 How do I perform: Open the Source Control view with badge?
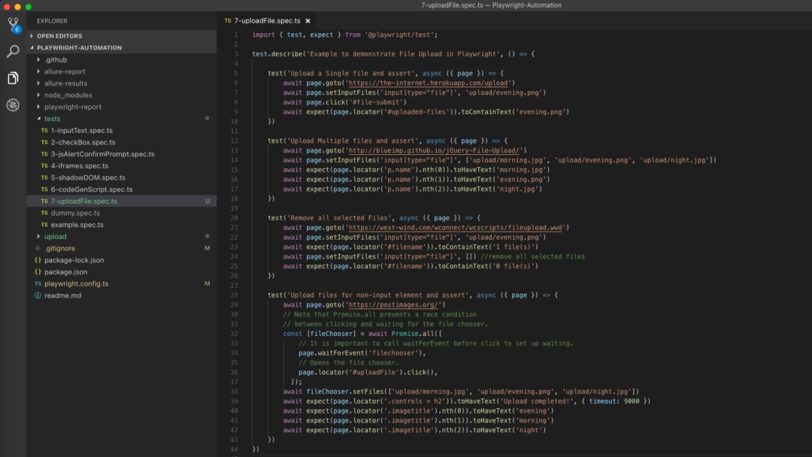click(13, 25)
